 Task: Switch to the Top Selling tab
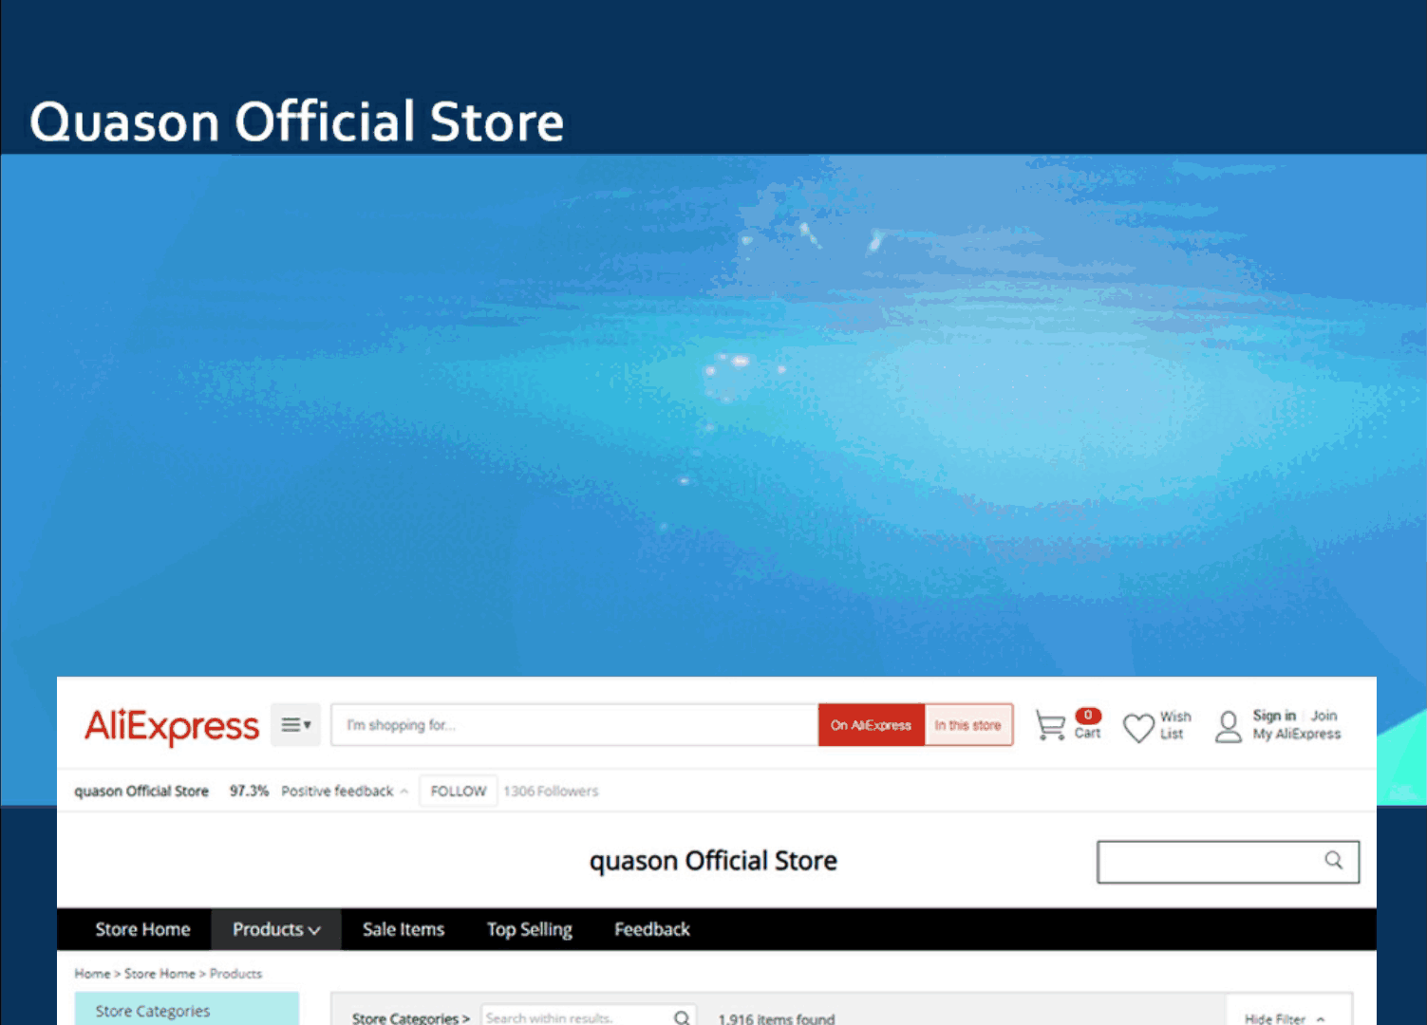[x=529, y=930]
